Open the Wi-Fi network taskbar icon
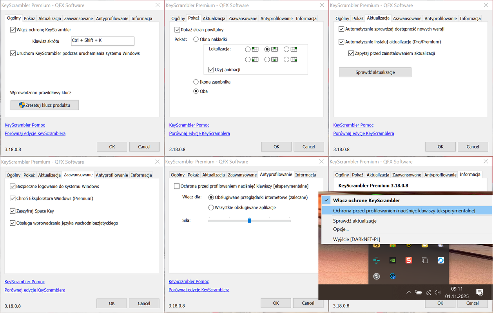The width and height of the screenshot is (493, 313). 428,292
